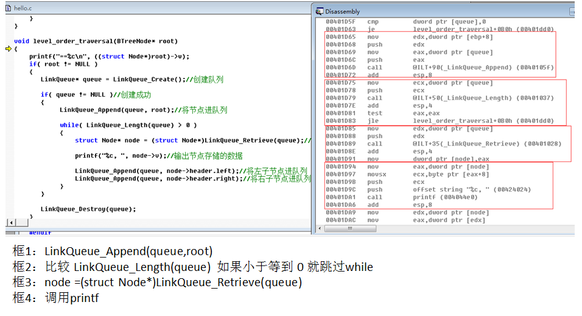Image resolution: width=582 pixels, height=316 pixels.
Task: Click the if( root != NULL ) line
Action: click(x=63, y=65)
